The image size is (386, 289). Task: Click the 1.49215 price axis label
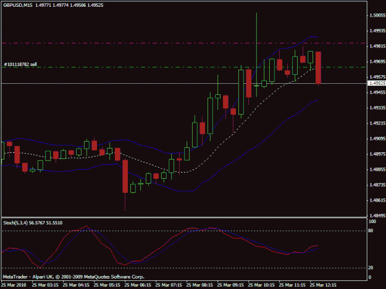point(377,123)
